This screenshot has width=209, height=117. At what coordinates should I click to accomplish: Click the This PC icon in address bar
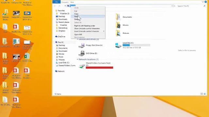point(68,6)
